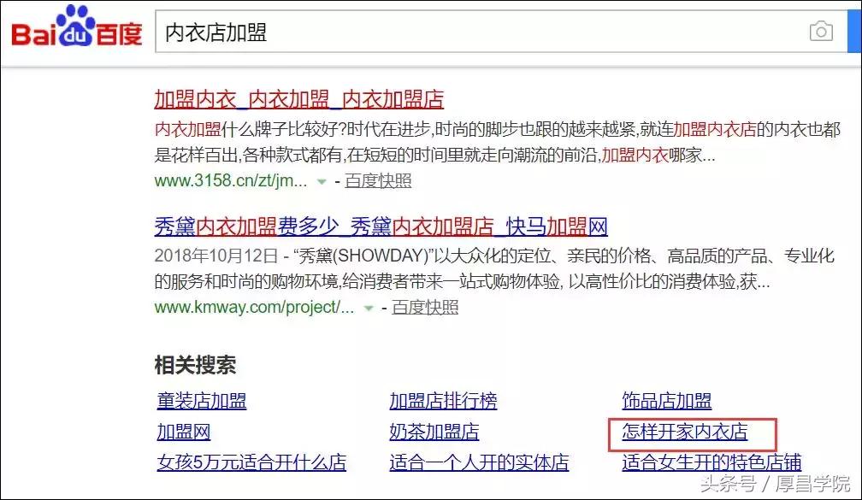Click the highlighted 怎样开家内衣店 suggestion
This screenshot has width=862, height=500.
point(685,433)
